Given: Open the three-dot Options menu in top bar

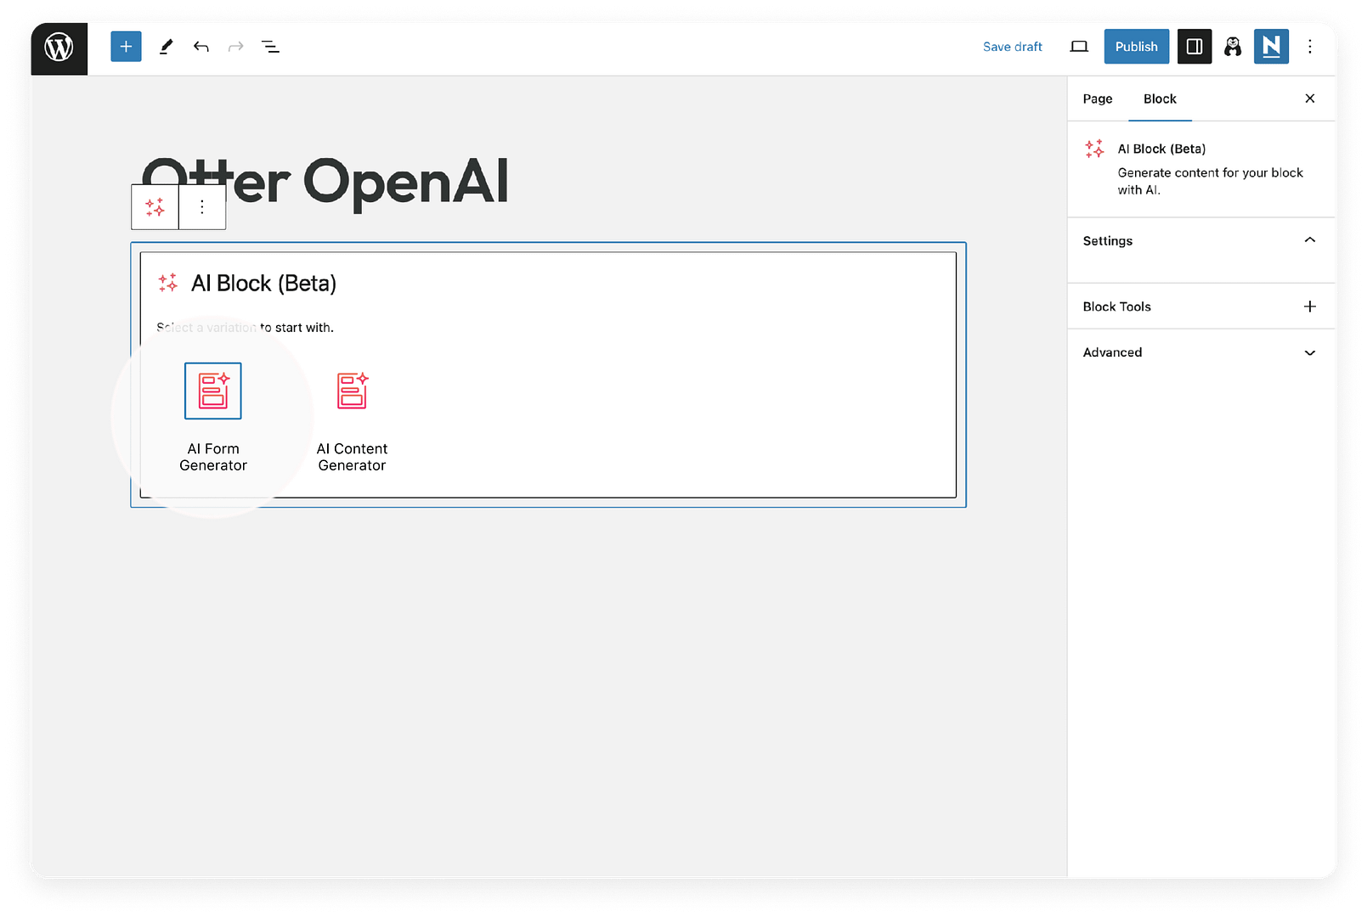Looking at the screenshot, I should point(1309,47).
